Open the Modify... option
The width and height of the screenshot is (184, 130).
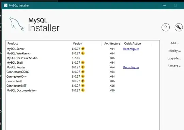click(x=174, y=51)
